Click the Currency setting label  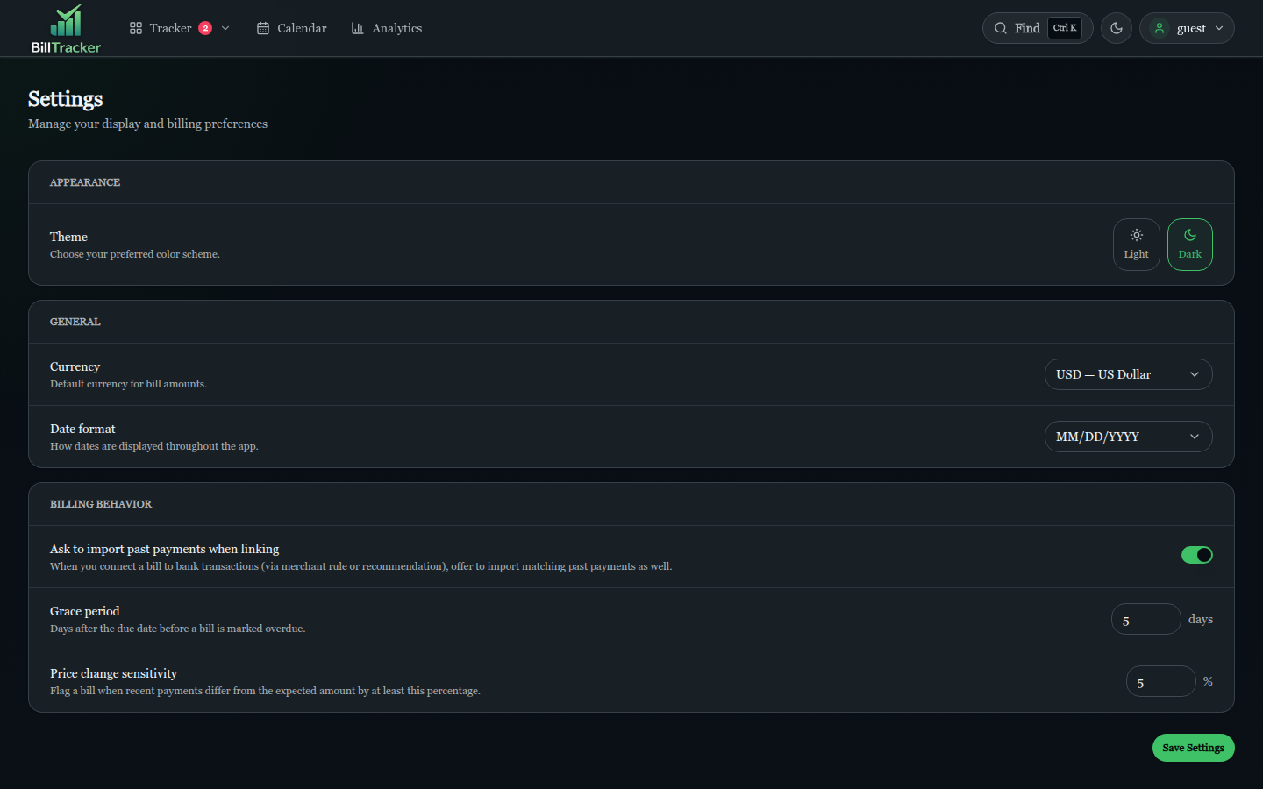75,366
